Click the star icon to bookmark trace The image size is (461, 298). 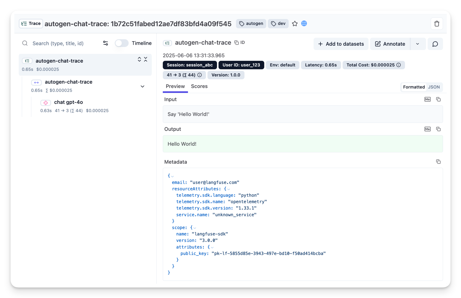pos(295,24)
